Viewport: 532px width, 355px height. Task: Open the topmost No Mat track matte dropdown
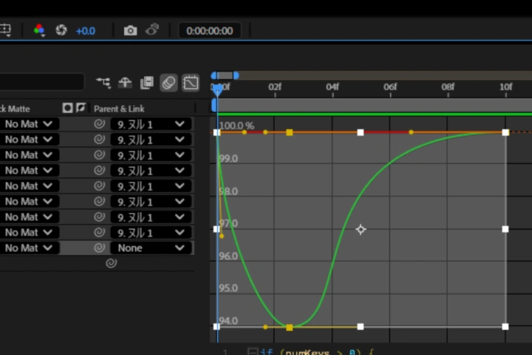[29, 124]
